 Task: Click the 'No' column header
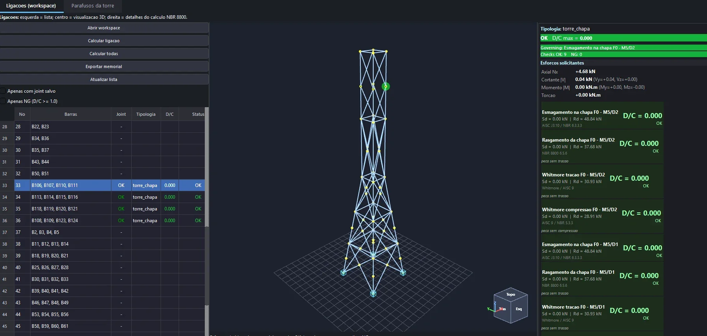coord(22,114)
